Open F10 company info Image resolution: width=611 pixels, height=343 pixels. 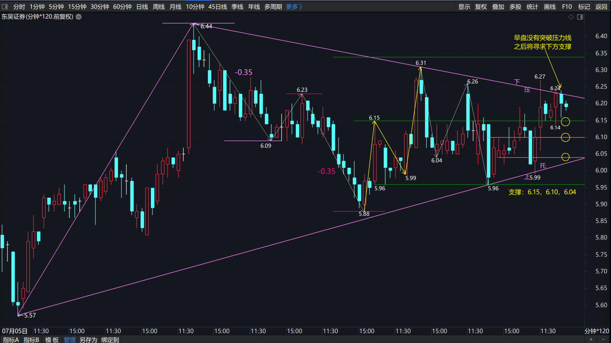567,7
